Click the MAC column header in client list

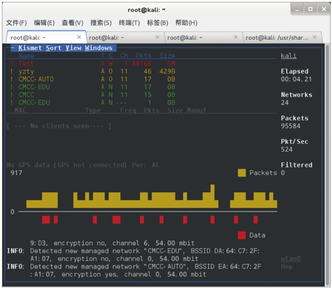click(x=21, y=110)
